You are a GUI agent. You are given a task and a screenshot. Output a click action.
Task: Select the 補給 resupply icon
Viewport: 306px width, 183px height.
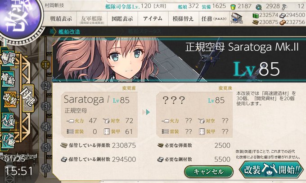click(x=8, y=79)
